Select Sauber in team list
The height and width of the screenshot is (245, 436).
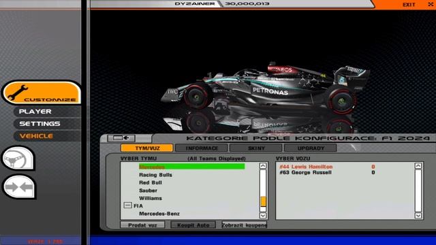click(148, 191)
